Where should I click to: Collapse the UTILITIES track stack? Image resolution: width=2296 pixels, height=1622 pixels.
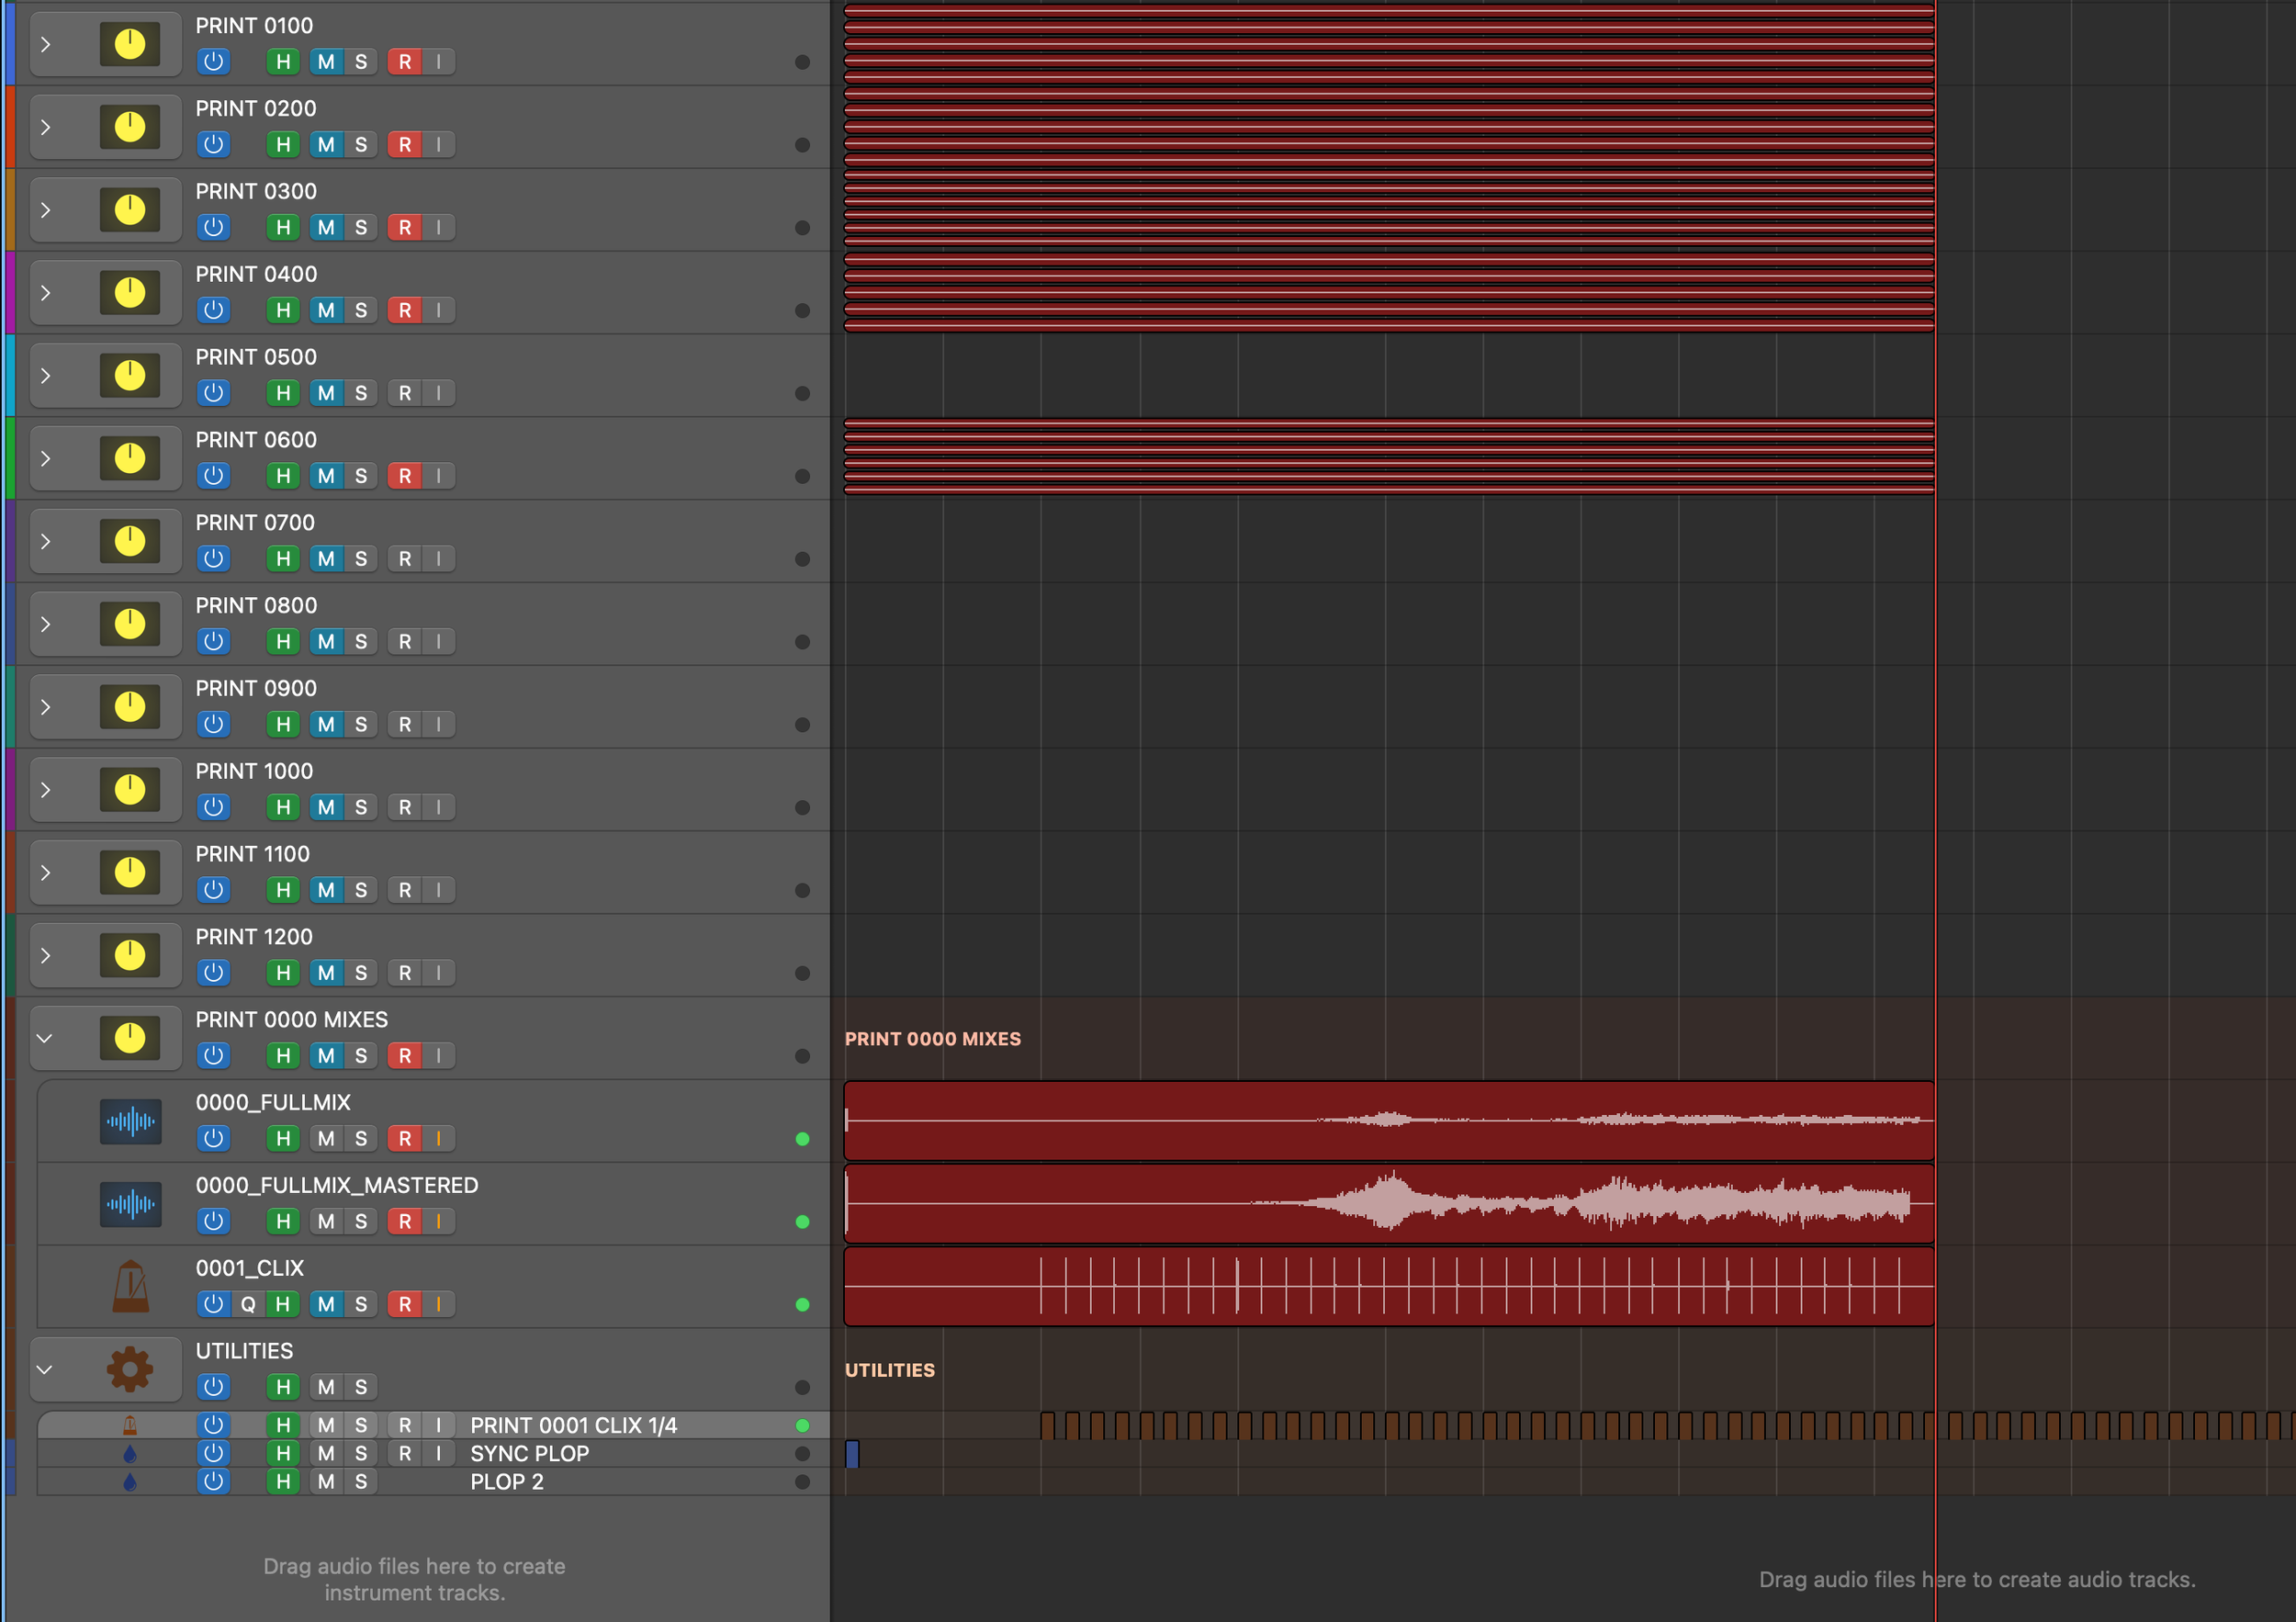[45, 1369]
